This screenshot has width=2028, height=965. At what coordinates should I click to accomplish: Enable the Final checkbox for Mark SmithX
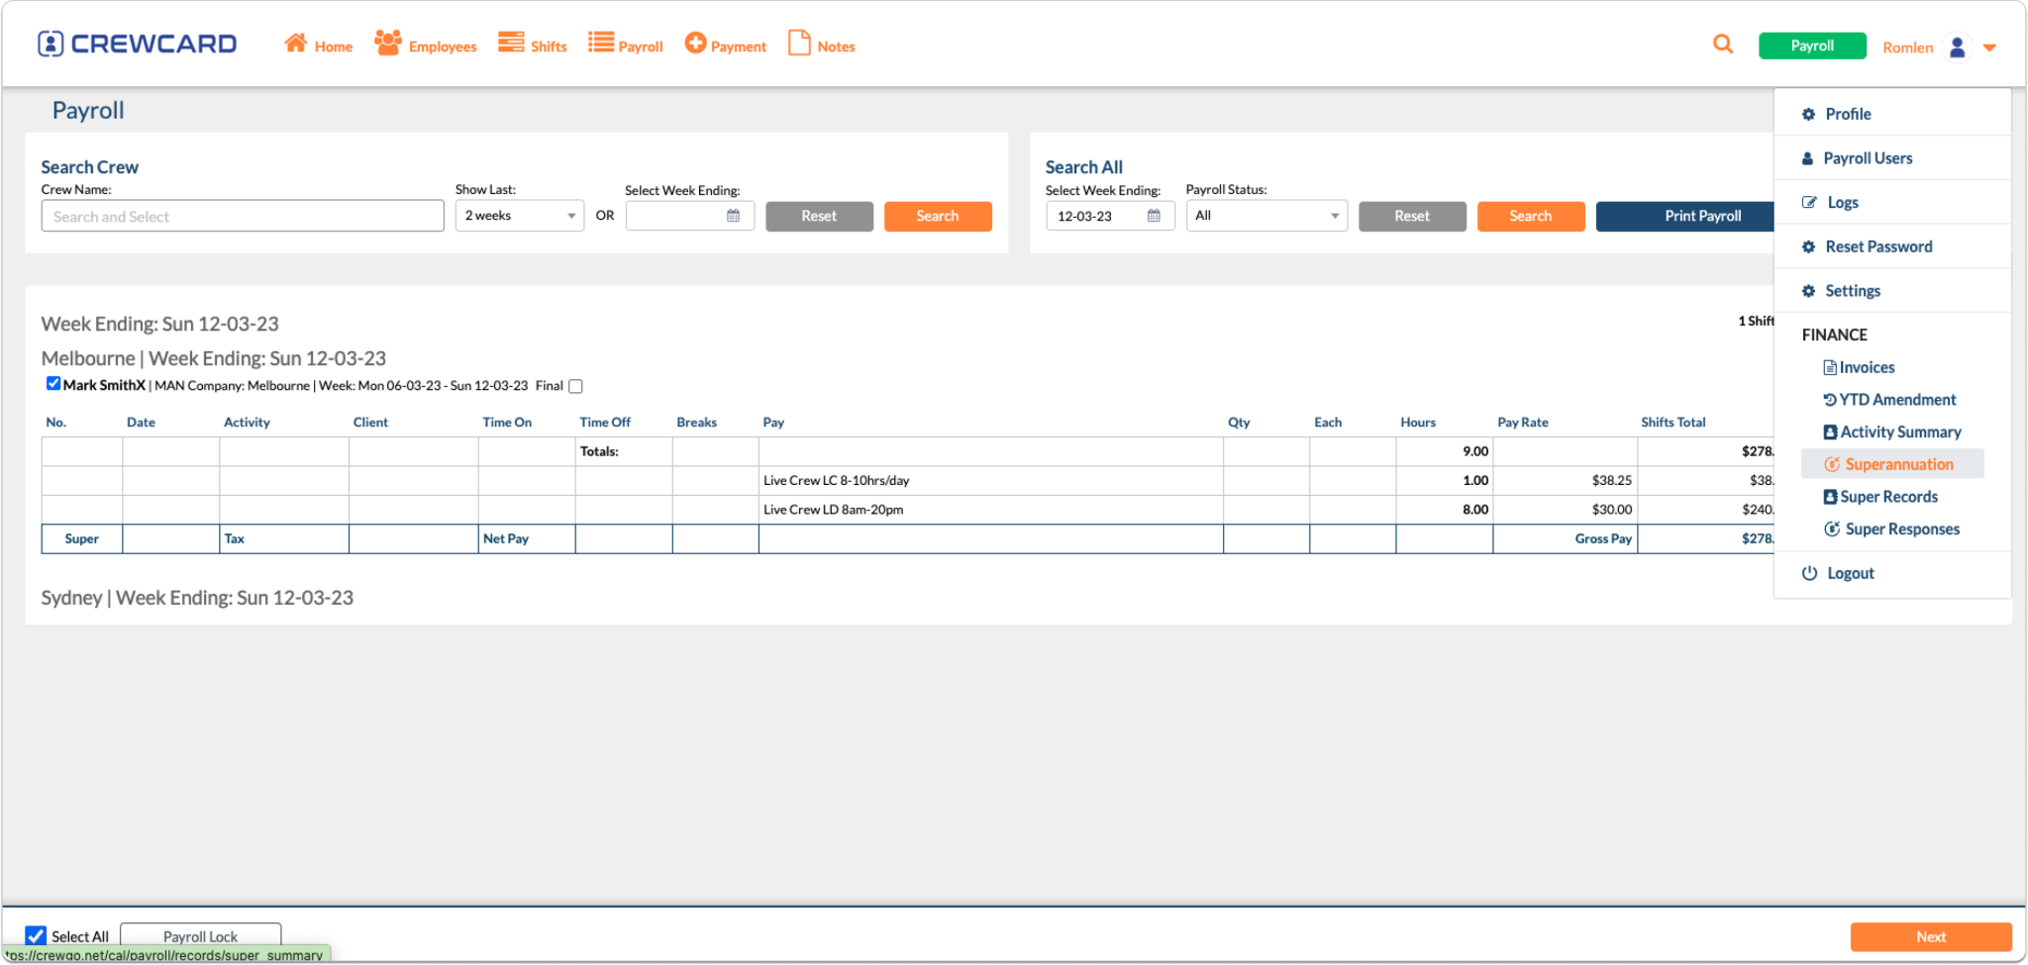pyautogui.click(x=574, y=386)
